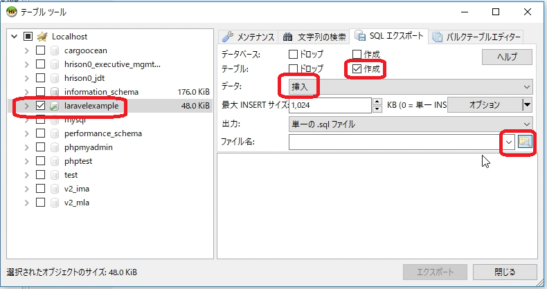
Task: Click the v2_ima database icon
Action: [55, 189]
